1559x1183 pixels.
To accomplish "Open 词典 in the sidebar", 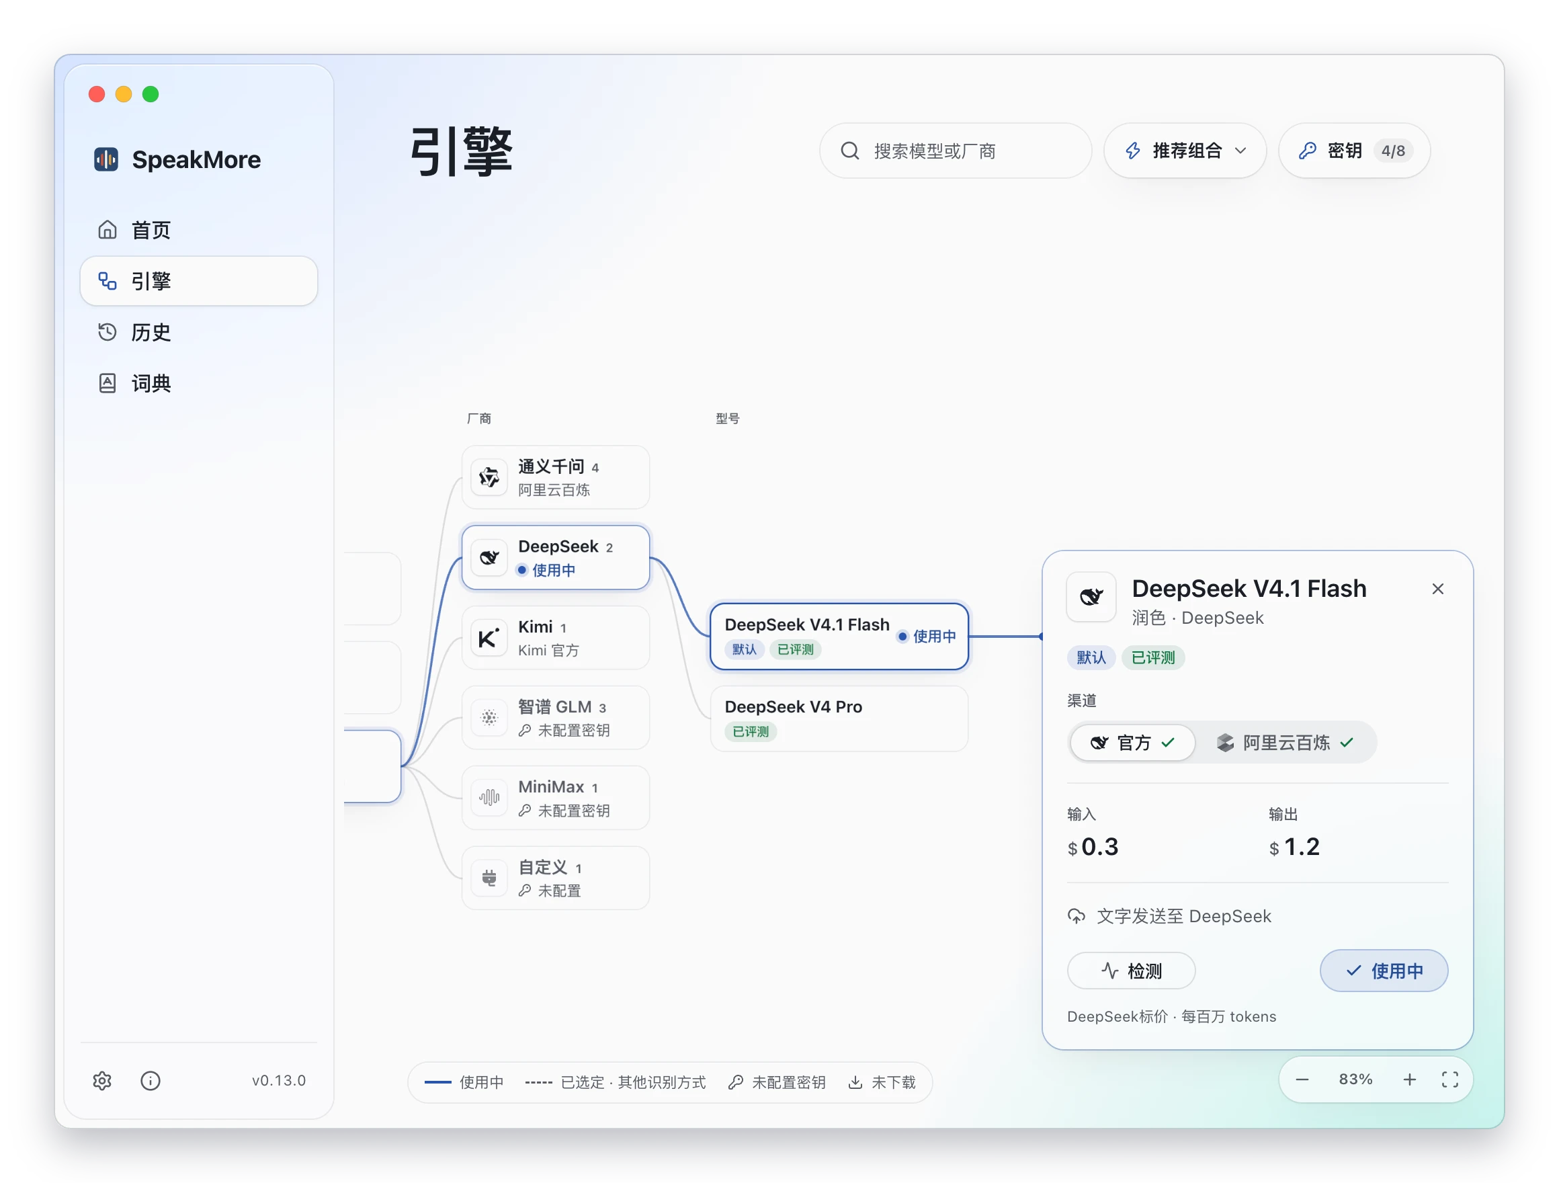I will 199,383.
